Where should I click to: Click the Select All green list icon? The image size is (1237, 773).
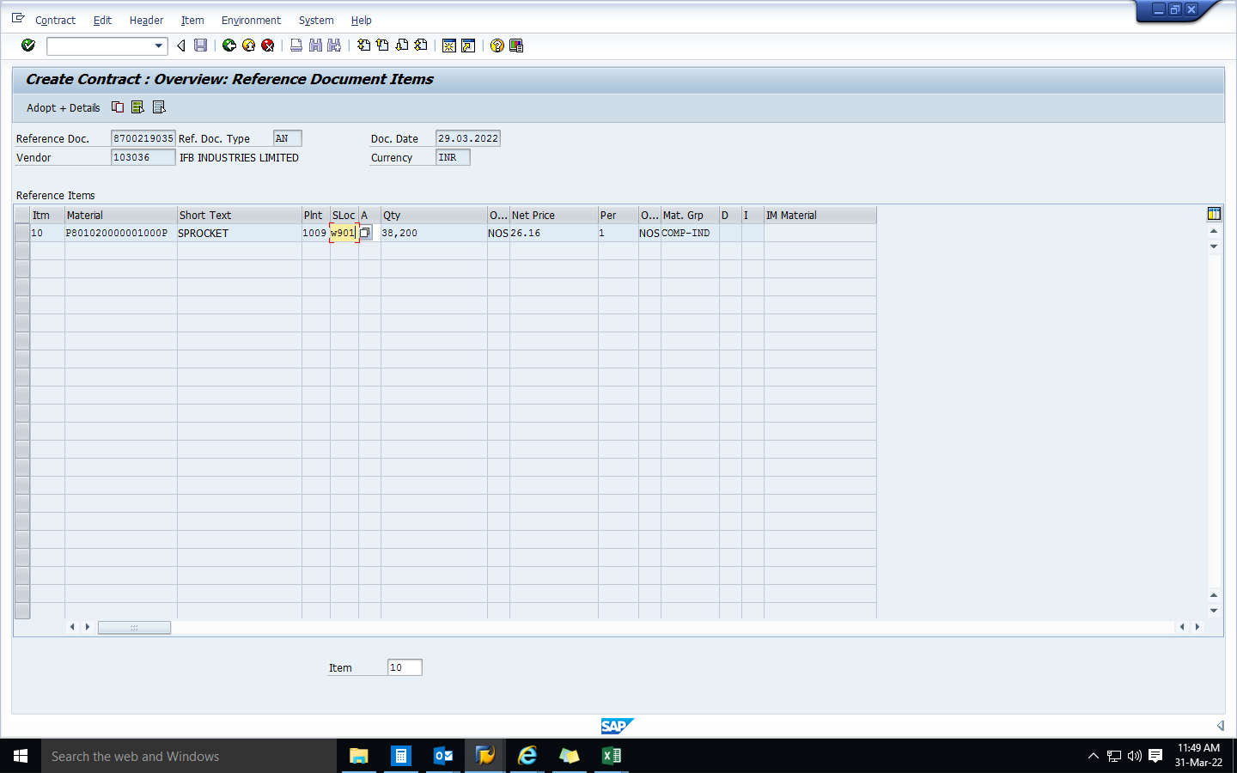click(137, 107)
